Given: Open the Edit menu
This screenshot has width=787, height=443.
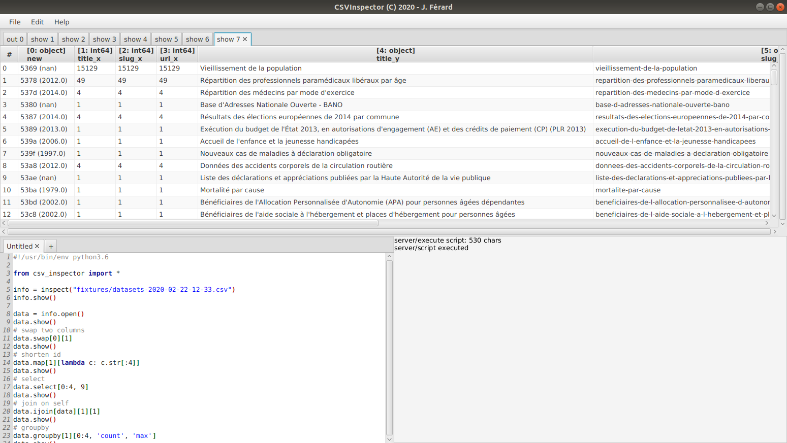Looking at the screenshot, I should click(37, 22).
